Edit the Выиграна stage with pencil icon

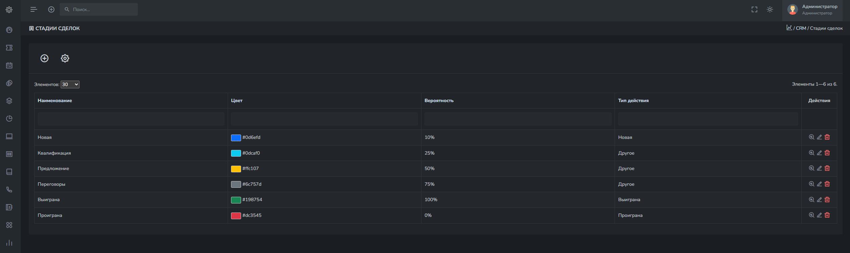(819, 200)
